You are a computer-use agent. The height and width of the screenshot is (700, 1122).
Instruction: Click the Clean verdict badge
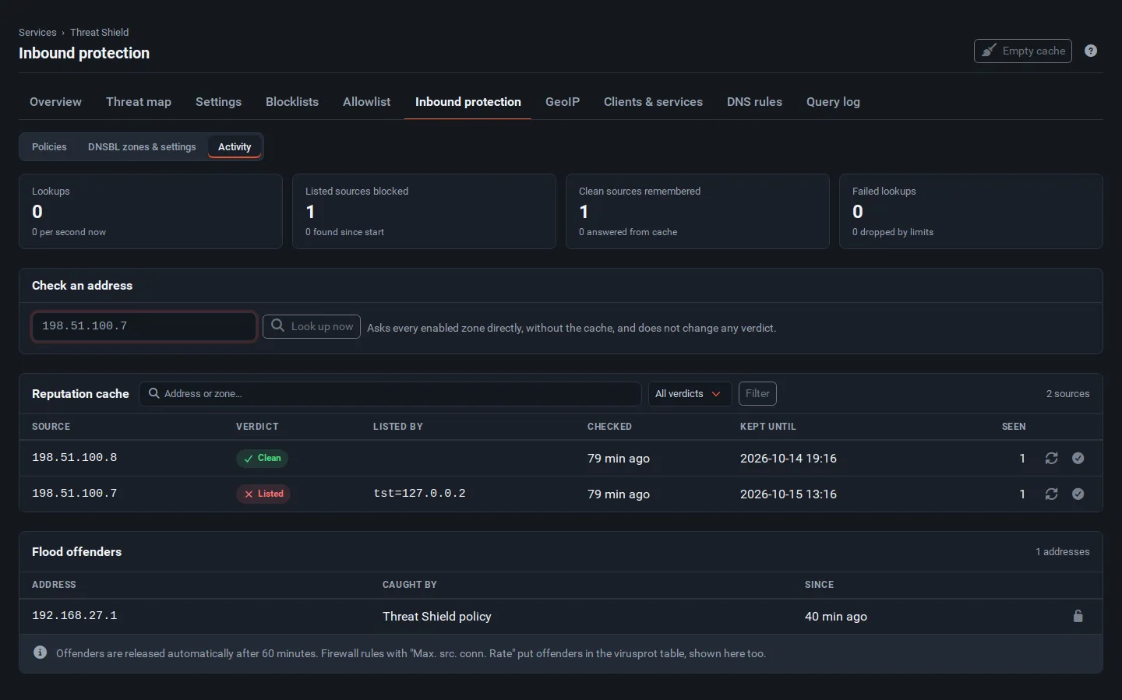tap(262, 458)
